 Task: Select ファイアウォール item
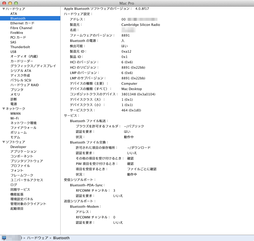point(23,128)
